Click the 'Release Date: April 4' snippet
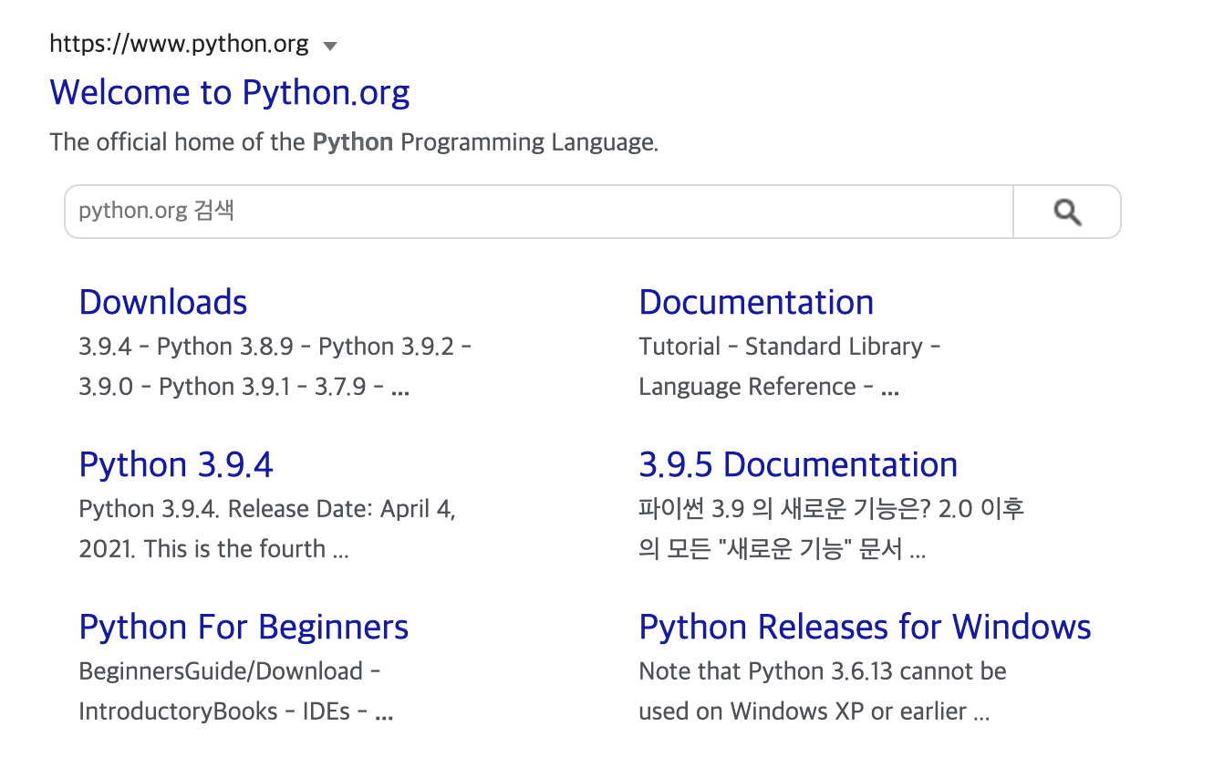Screen dimensions: 1224x779 pos(267,509)
